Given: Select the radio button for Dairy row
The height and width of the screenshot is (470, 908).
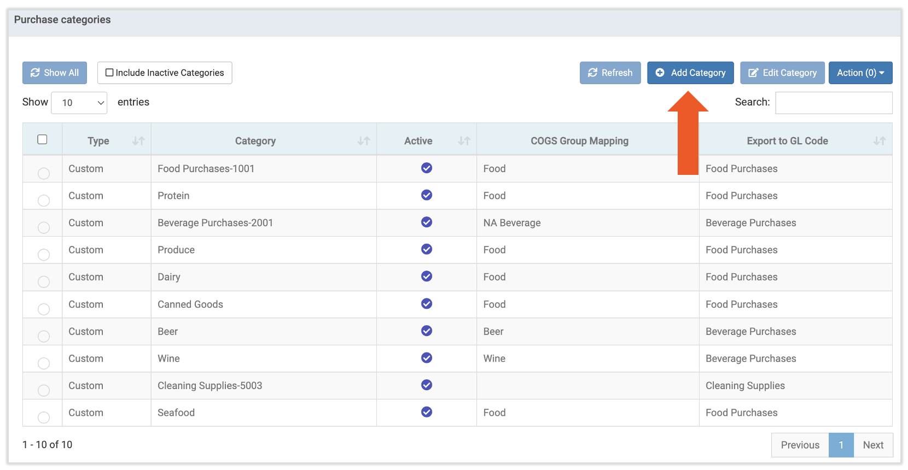Looking at the screenshot, I should [44, 282].
